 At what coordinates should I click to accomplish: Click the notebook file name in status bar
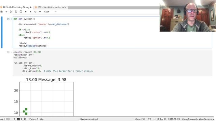[x=191, y=119]
